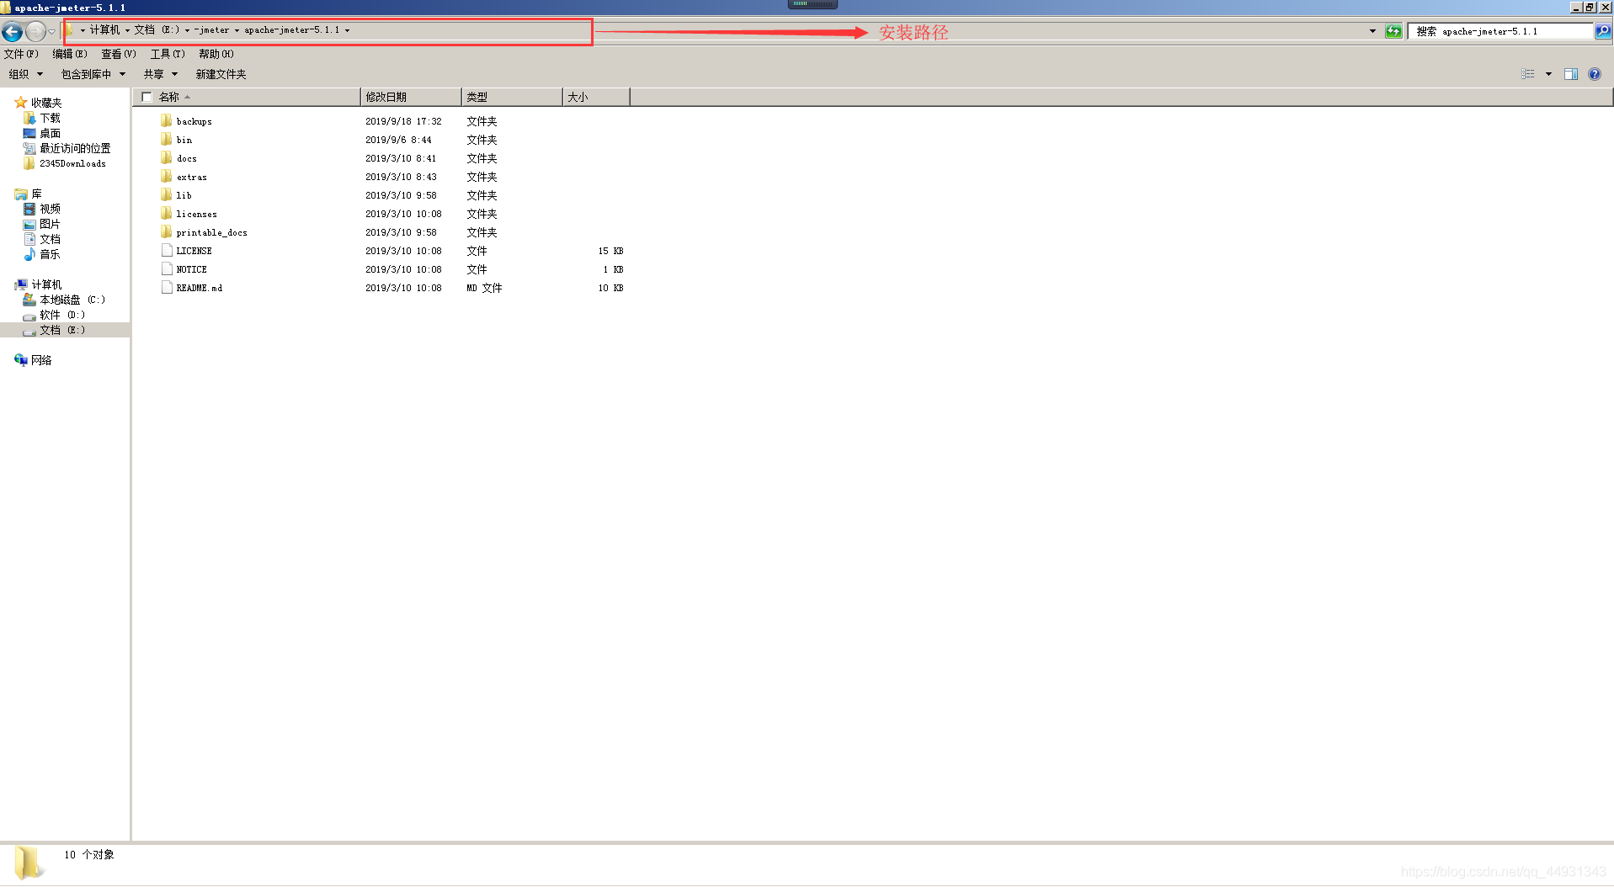1614x887 pixels.
Task: Open the recent pages dropdown beside Forward
Action: click(51, 32)
